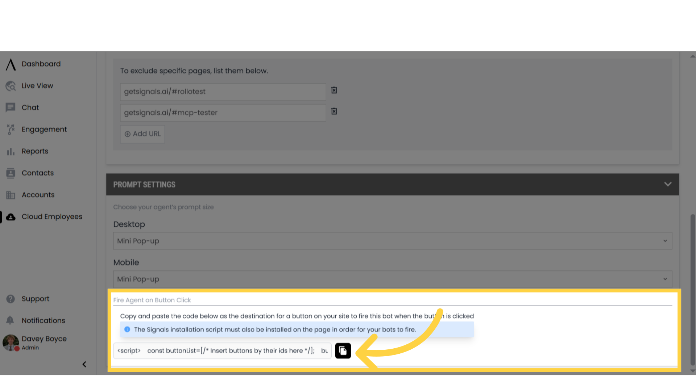
Task: Click the script code text field
Action: (222, 350)
